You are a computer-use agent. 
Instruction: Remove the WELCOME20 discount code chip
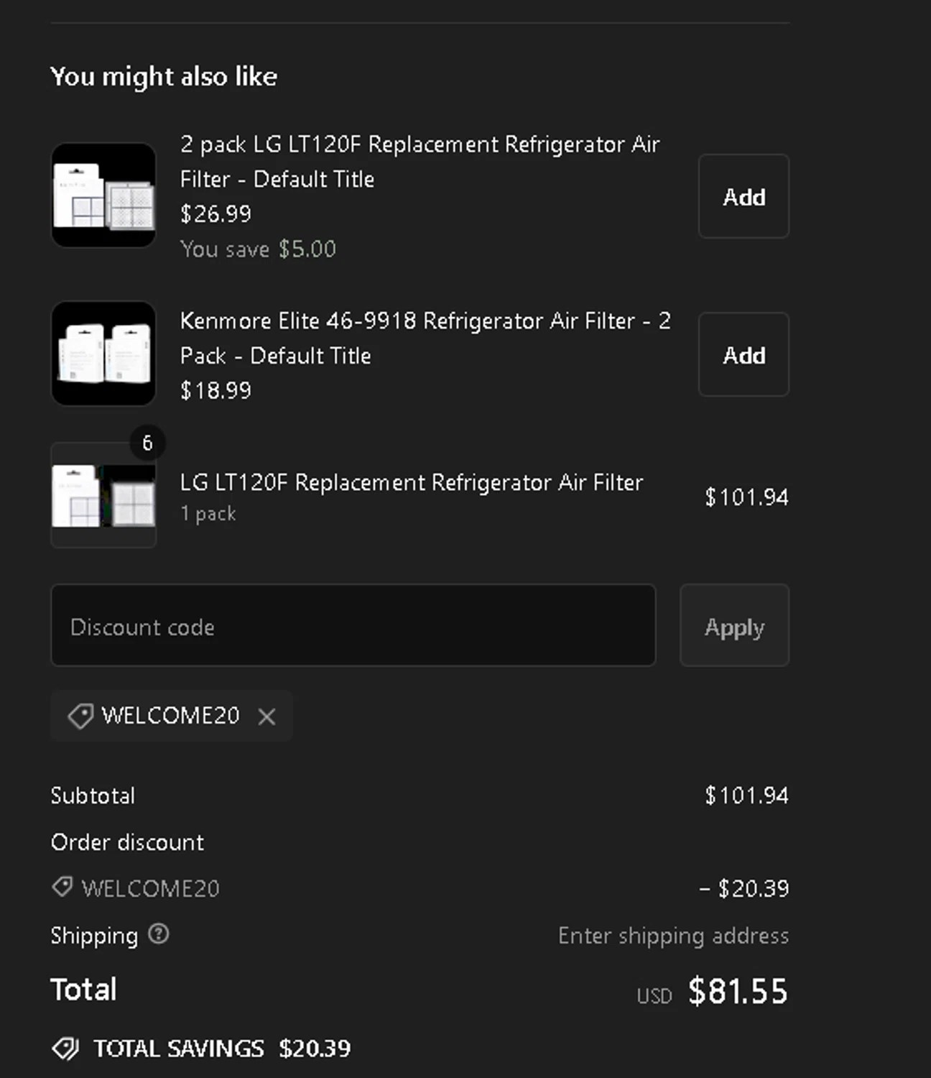pyautogui.click(x=267, y=717)
